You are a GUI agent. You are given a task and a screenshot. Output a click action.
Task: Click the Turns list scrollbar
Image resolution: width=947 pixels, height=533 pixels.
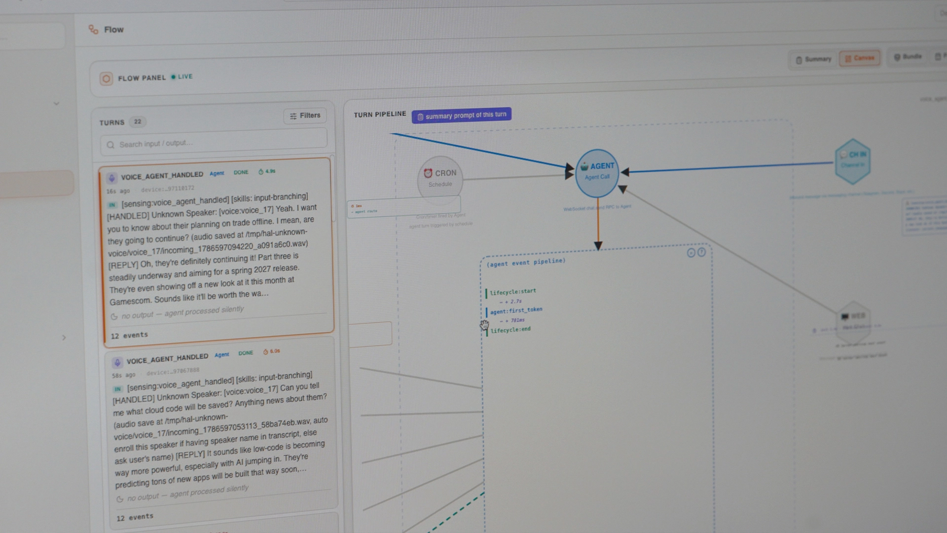tap(333, 188)
